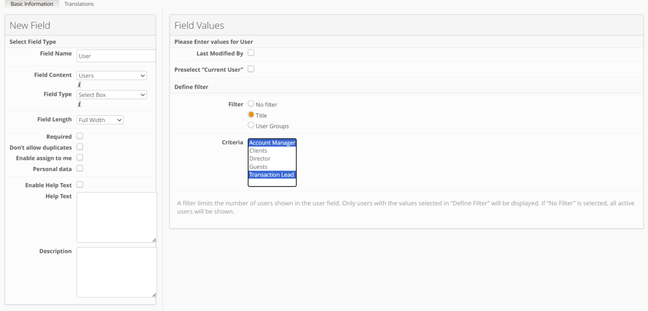Enable Preselect "Current User" checkbox
Screen dimensions: 648x311
click(251, 69)
